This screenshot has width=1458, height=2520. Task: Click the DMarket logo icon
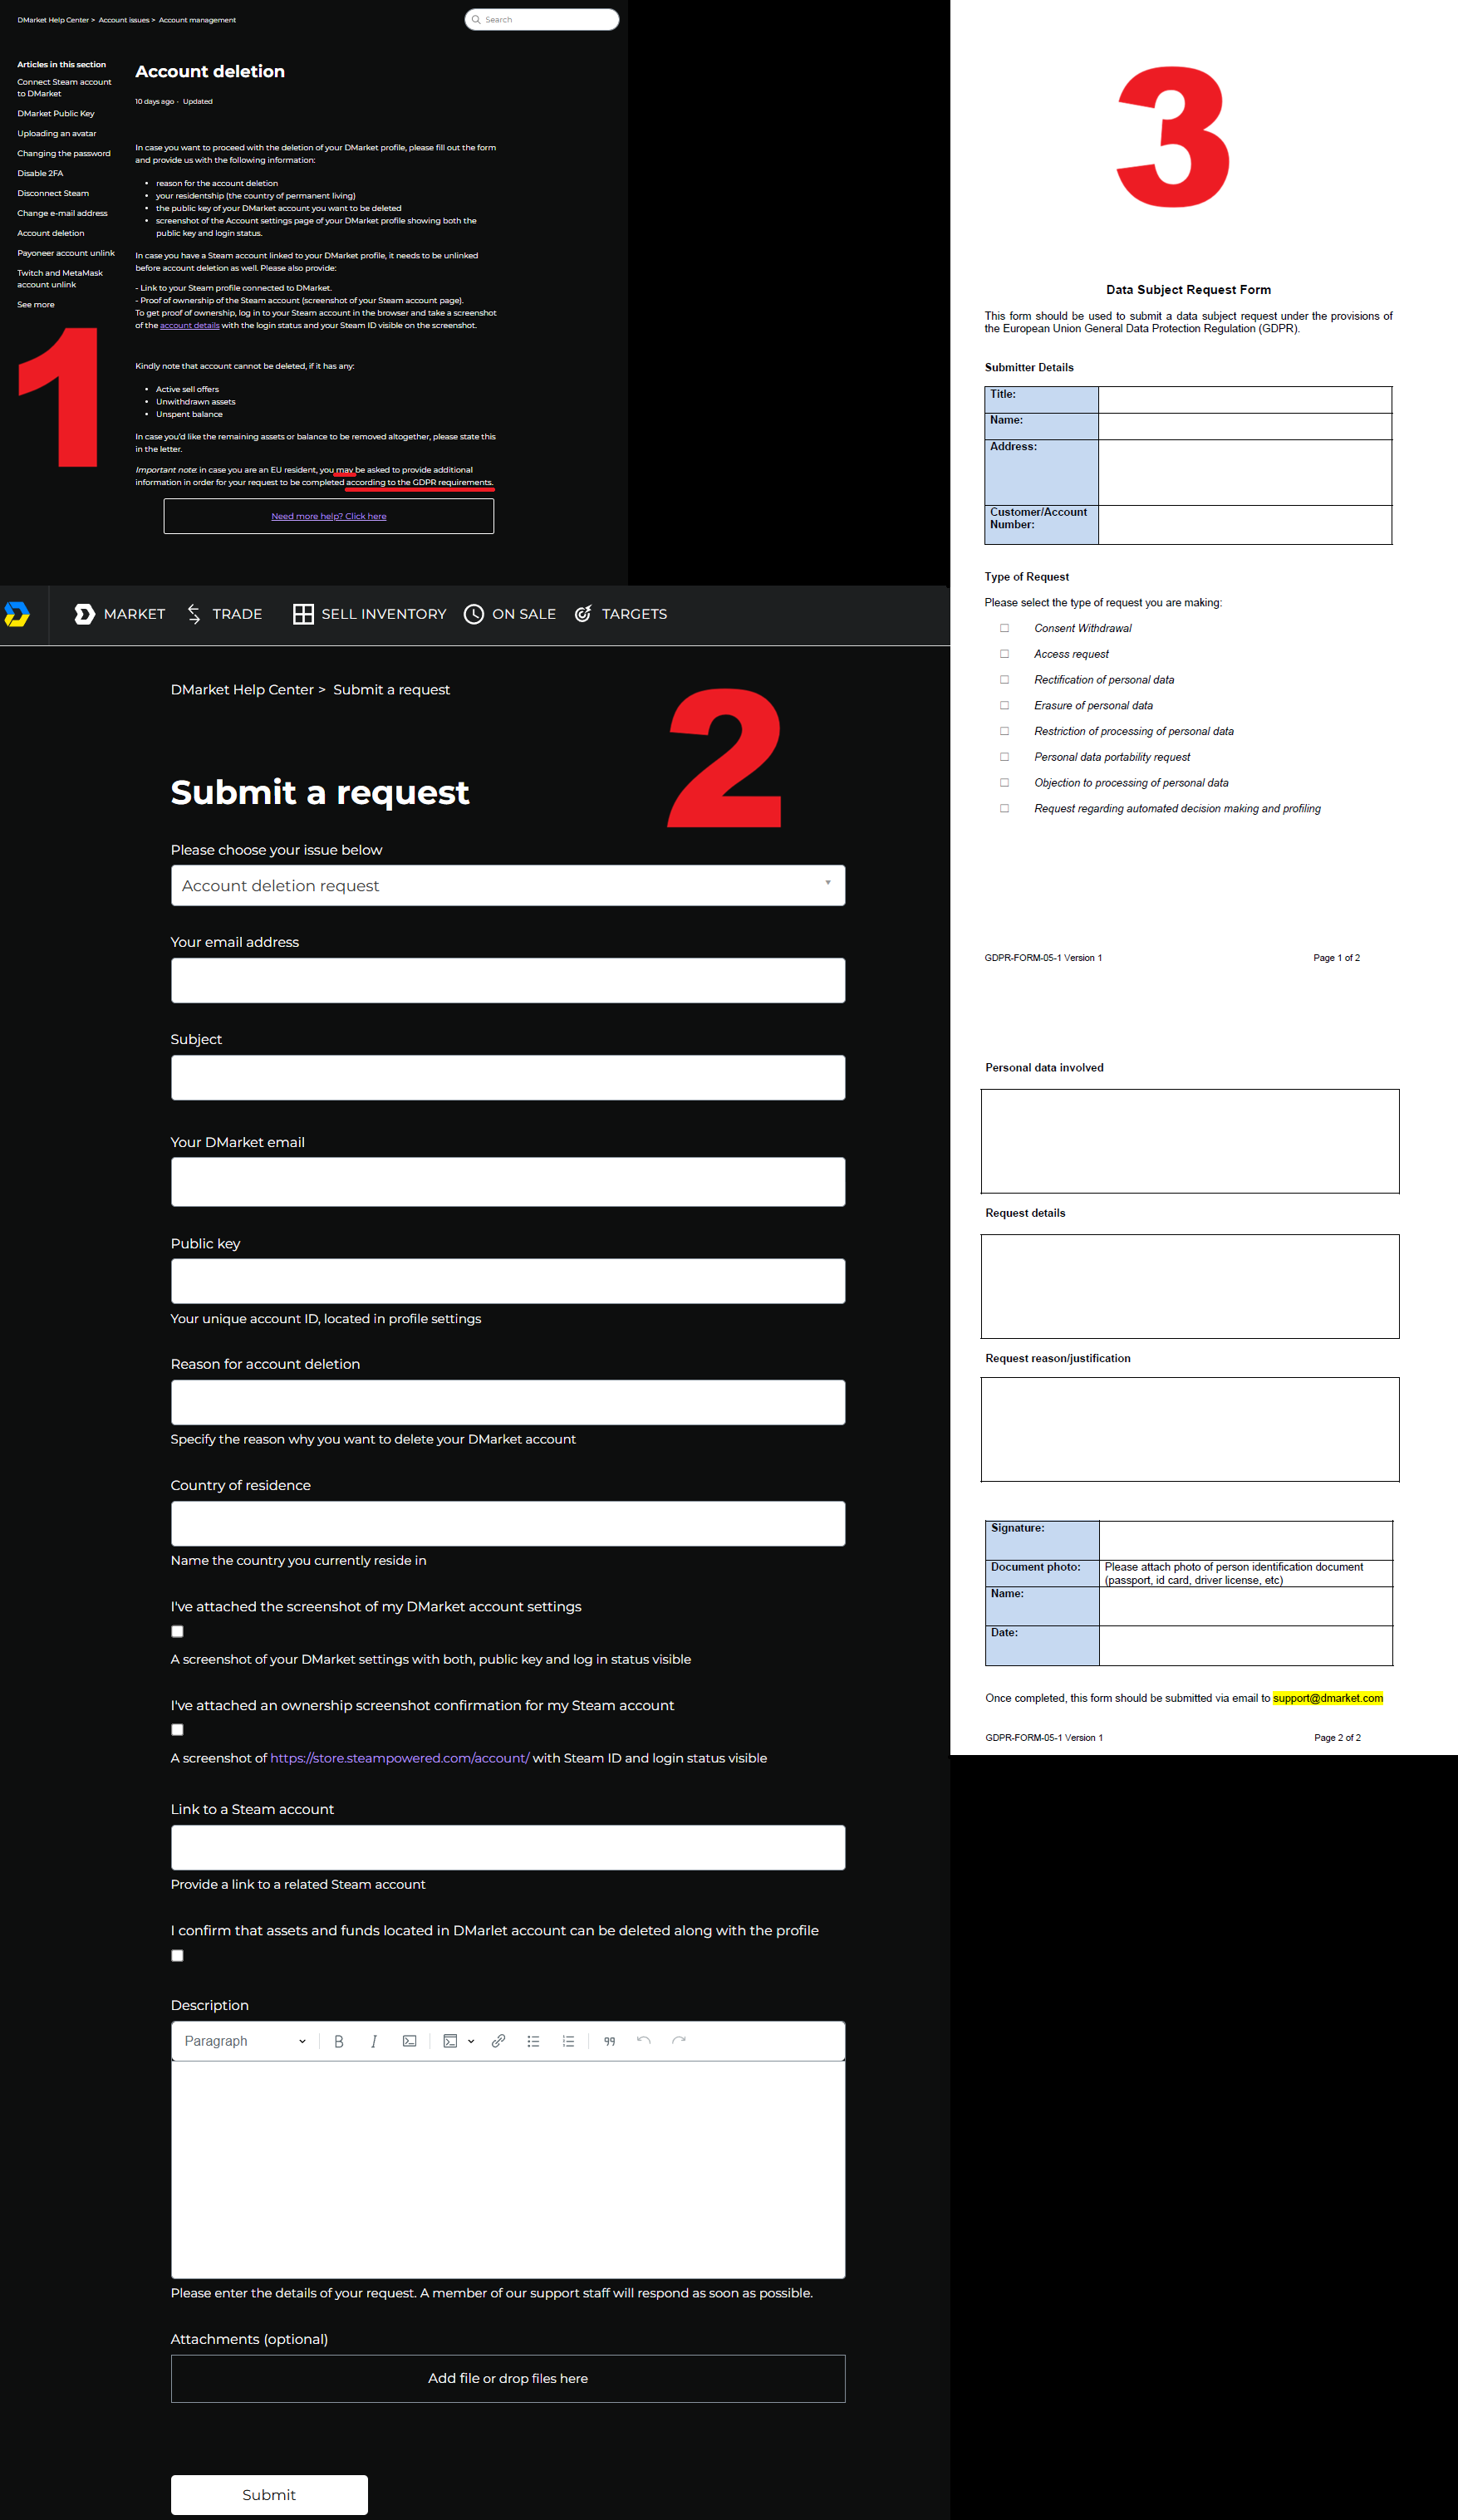(x=16, y=614)
